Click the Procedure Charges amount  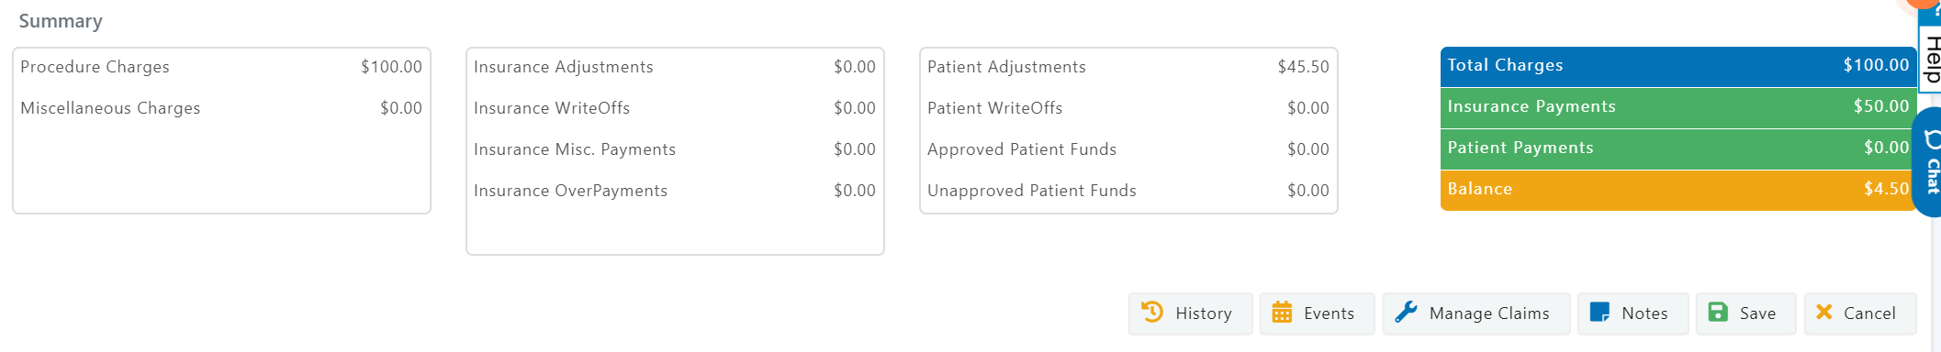click(x=391, y=67)
